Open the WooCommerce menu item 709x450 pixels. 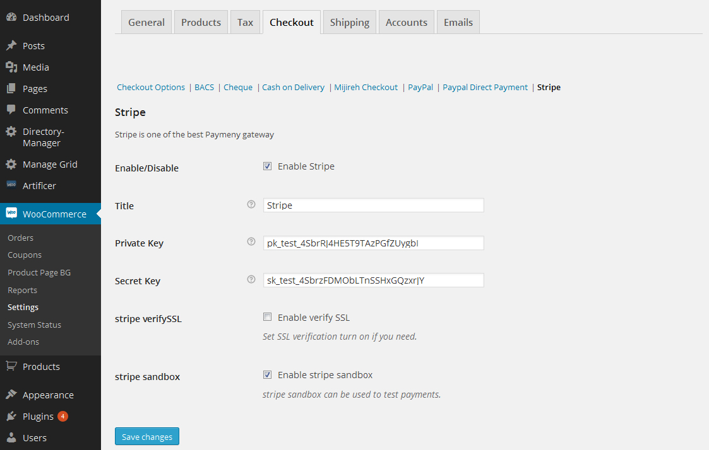click(x=50, y=214)
